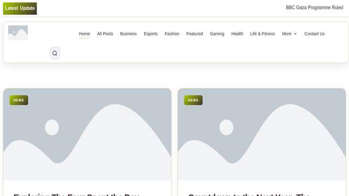Open the Featured category
349x196 pixels.
click(194, 34)
